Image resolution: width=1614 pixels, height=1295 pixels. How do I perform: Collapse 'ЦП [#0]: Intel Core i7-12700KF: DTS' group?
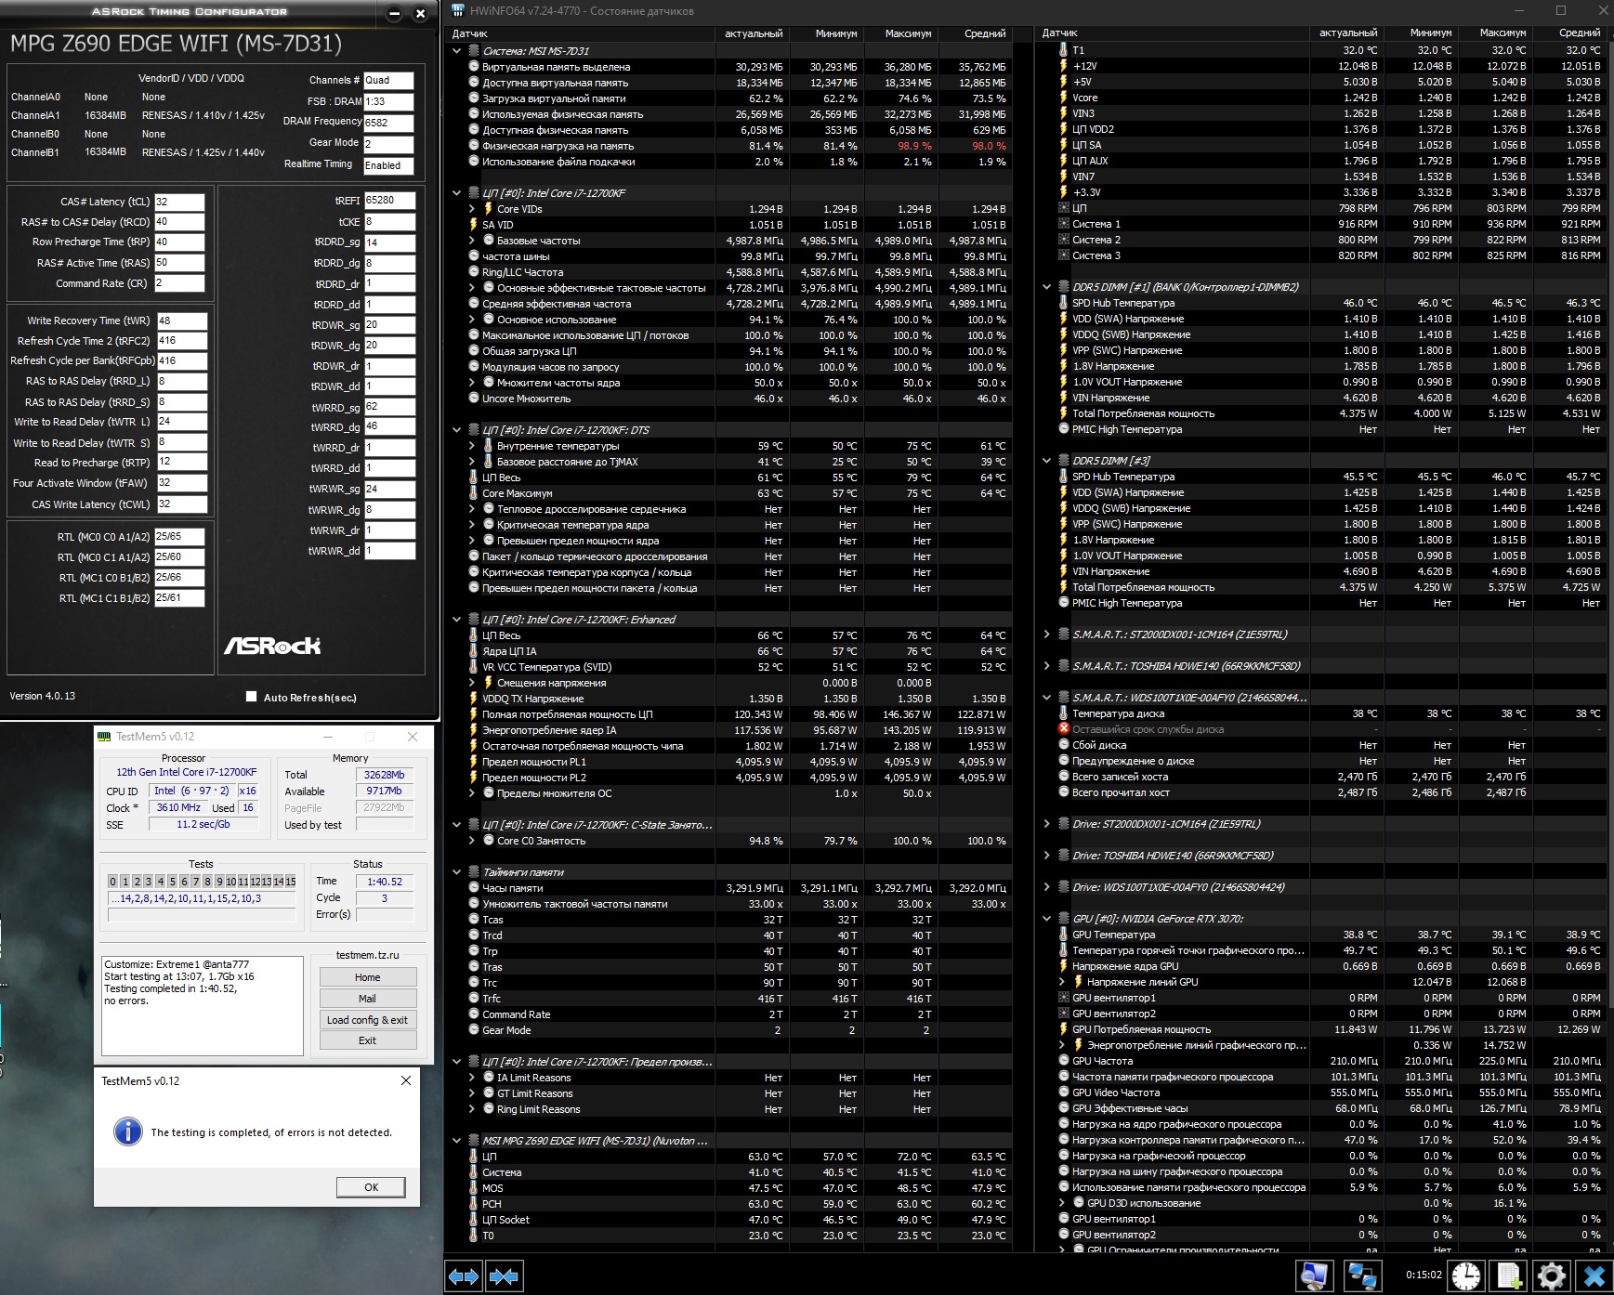(456, 430)
